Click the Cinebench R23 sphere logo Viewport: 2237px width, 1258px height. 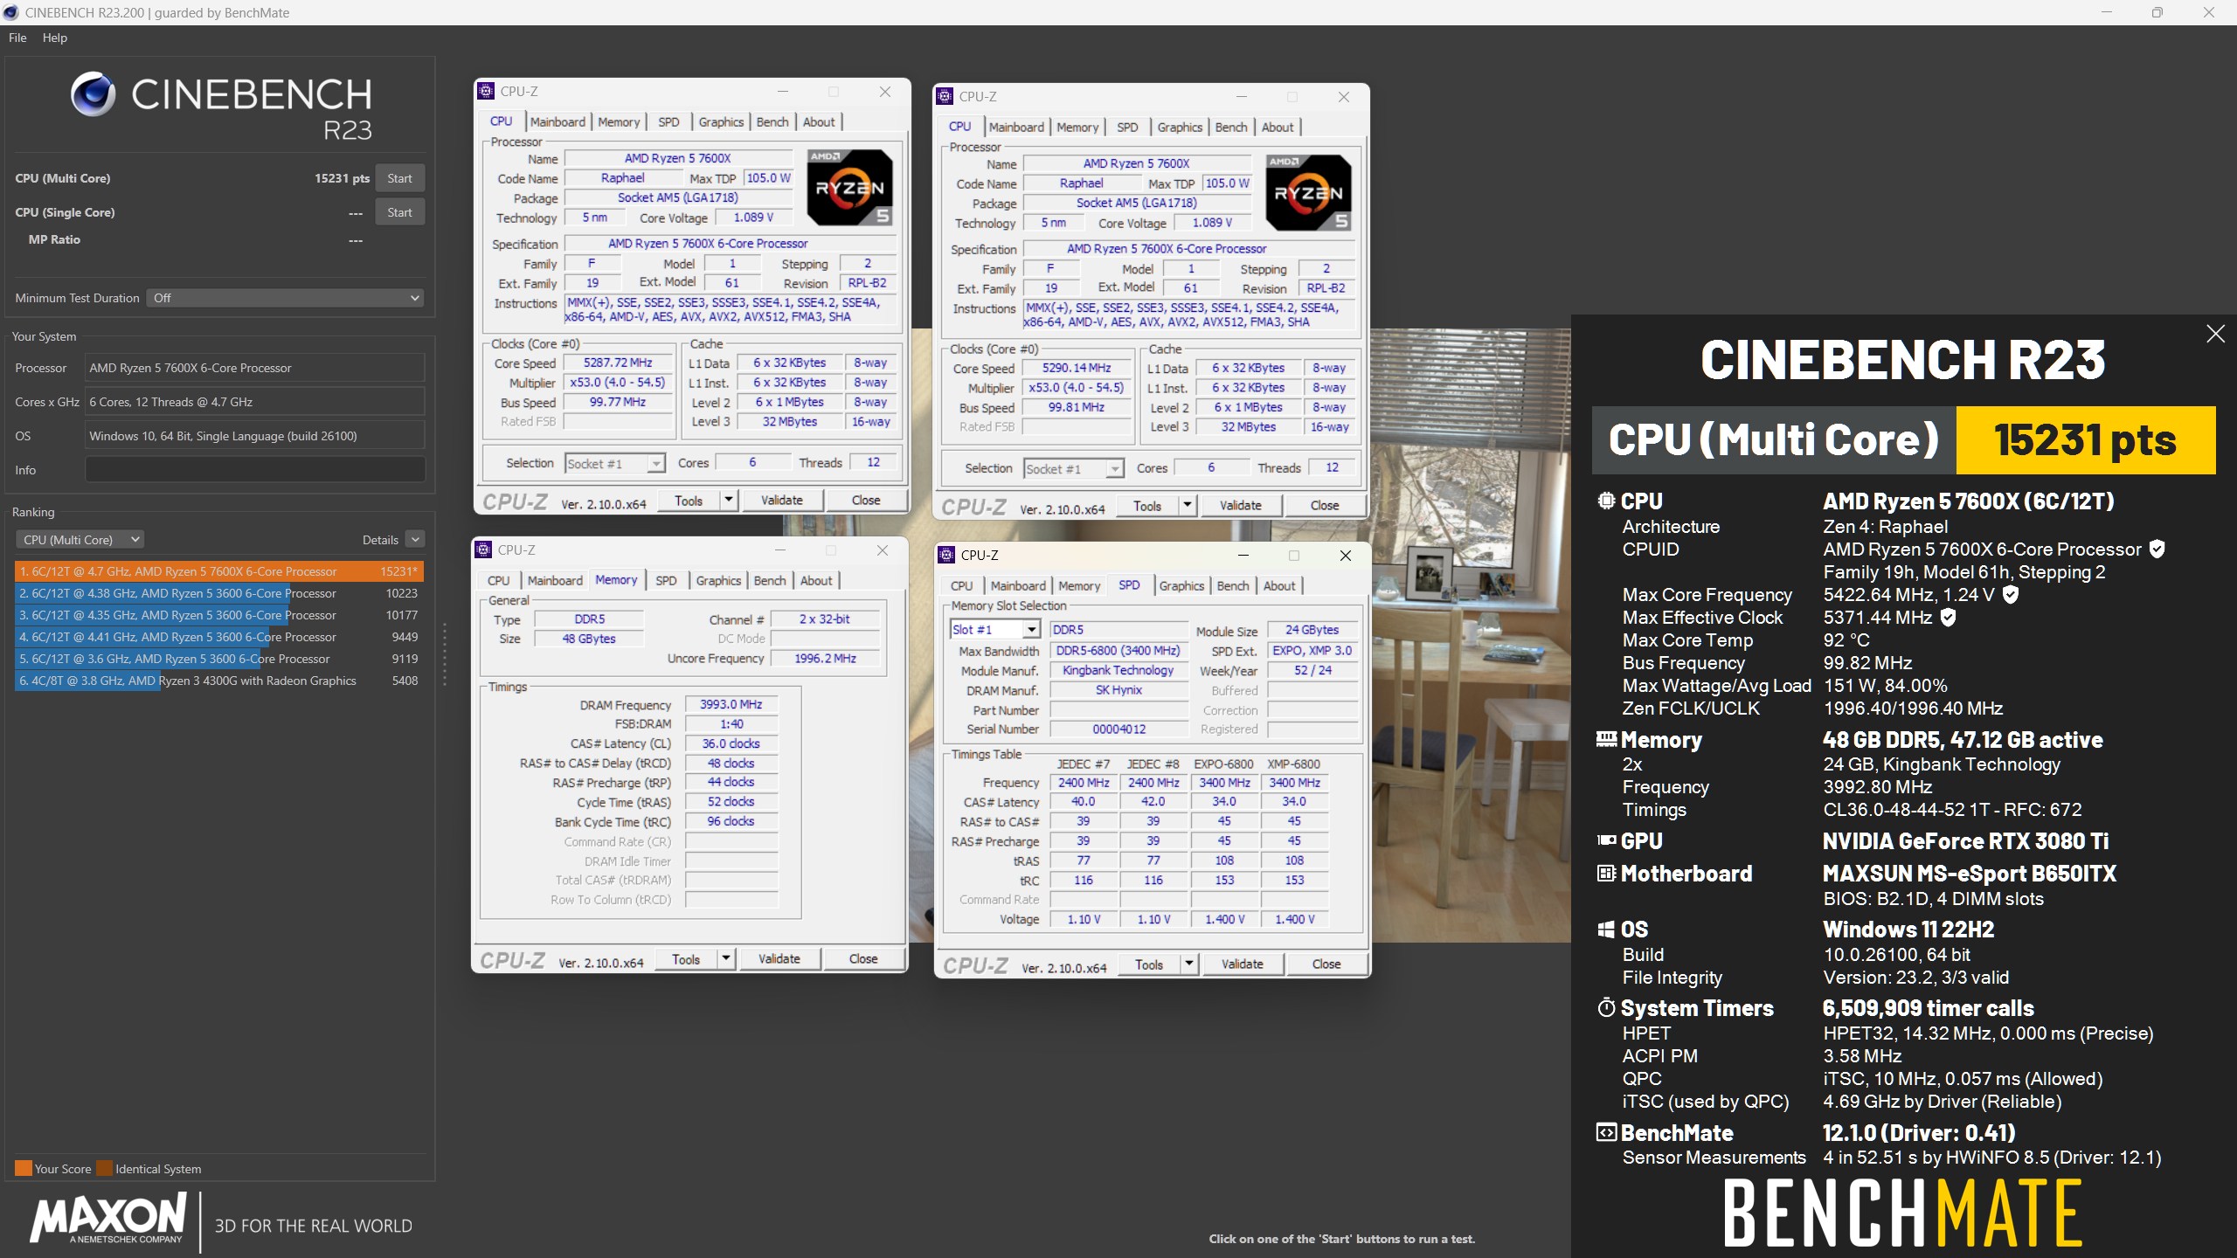click(x=93, y=94)
